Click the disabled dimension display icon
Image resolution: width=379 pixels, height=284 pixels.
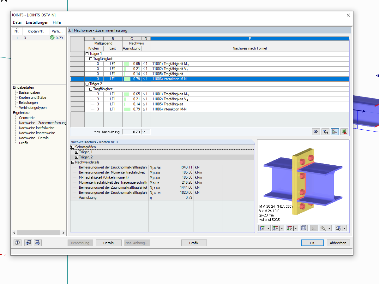[314, 228]
